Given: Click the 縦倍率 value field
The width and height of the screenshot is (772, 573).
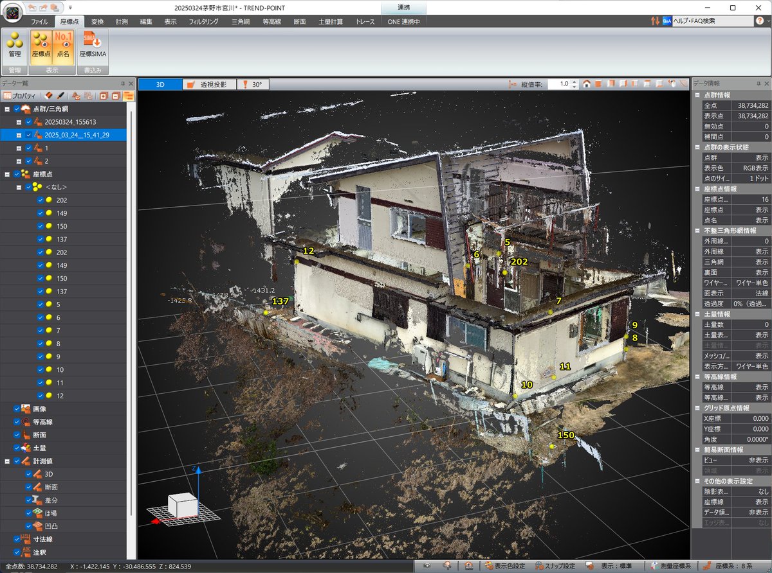Looking at the screenshot, I should click(x=559, y=84).
